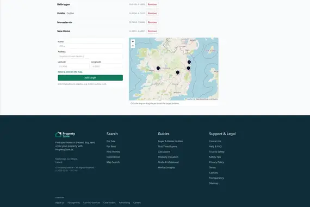310x207 pixels.
Task: Open the Transparency footer link
Action: (x=216, y=178)
